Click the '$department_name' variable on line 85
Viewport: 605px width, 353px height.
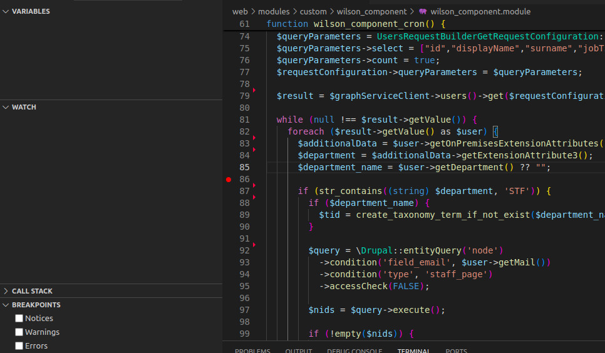(339, 168)
